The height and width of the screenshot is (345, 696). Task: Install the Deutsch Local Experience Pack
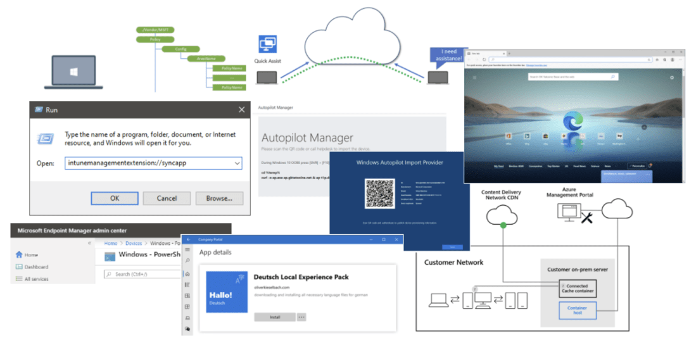[x=274, y=317]
